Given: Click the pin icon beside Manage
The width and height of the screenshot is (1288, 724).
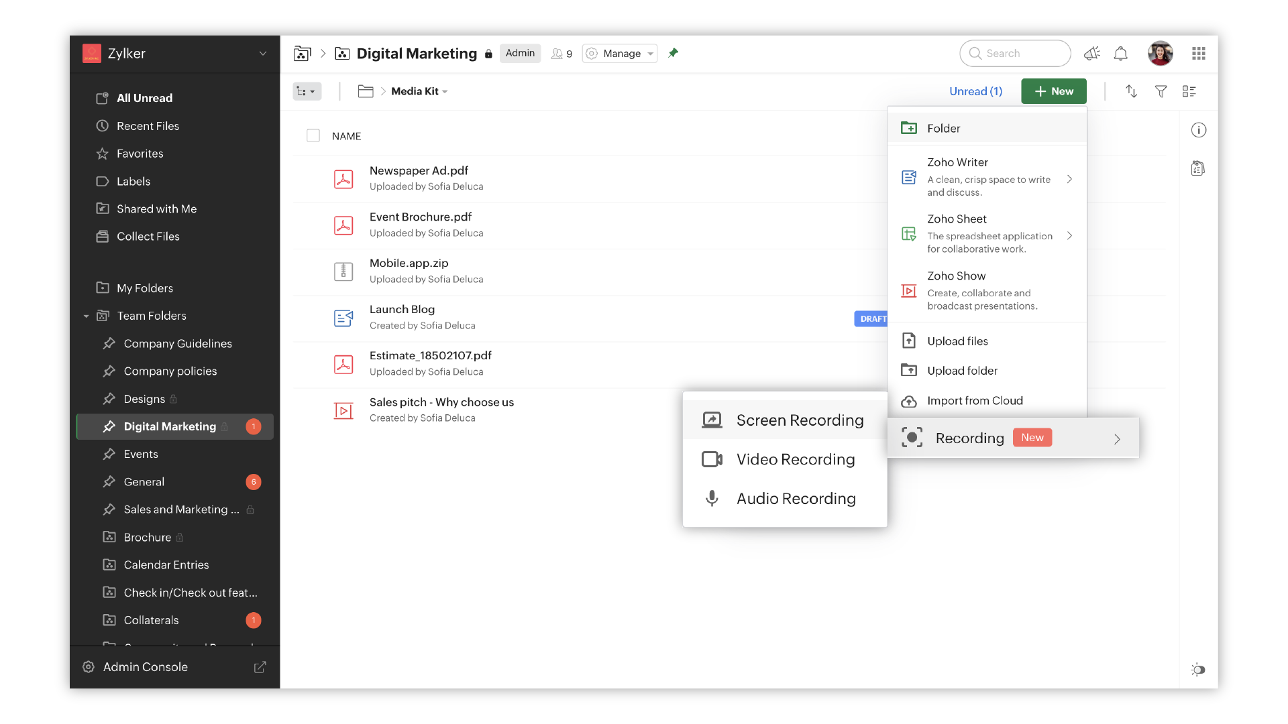Looking at the screenshot, I should click(x=674, y=53).
